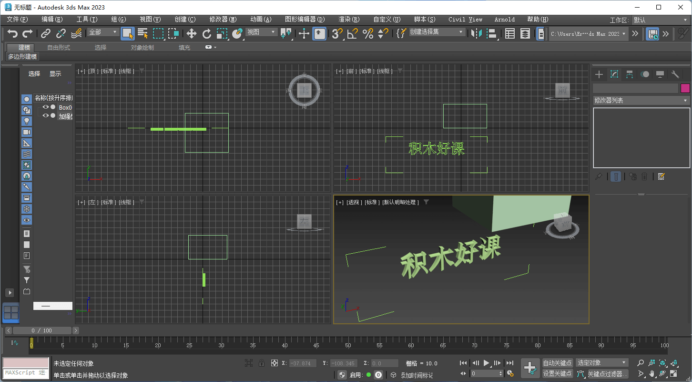This screenshot has width=692, height=382.
Task: Click the Select and Place icon
Action: (237, 33)
